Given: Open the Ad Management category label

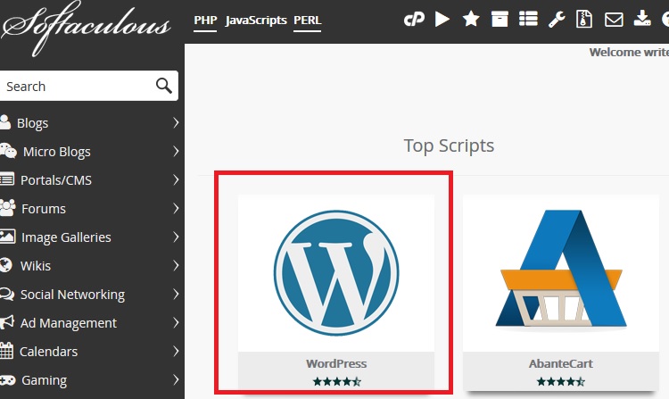Looking at the screenshot, I should click(x=69, y=323).
